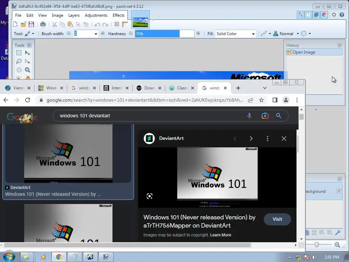
Task: Open paint.net Help question mark icon
Action: pyautogui.click(x=342, y=15)
